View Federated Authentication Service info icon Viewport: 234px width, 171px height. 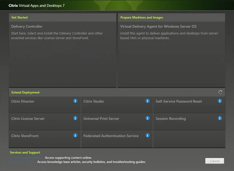pyautogui.click(x=148, y=135)
